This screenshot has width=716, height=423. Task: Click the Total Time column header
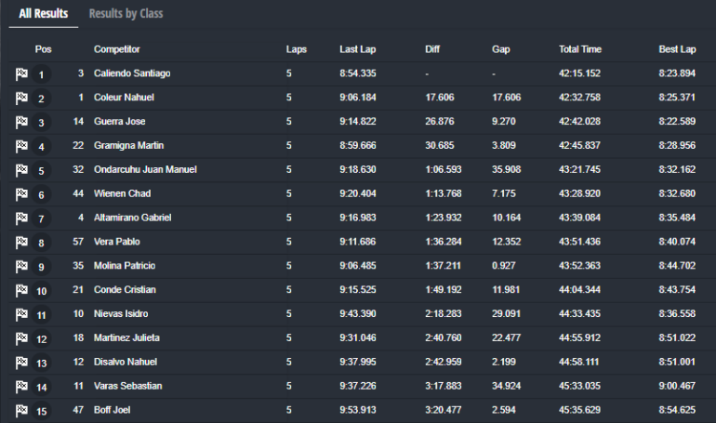pos(579,49)
